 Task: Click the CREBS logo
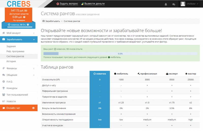[x=19, y=4]
